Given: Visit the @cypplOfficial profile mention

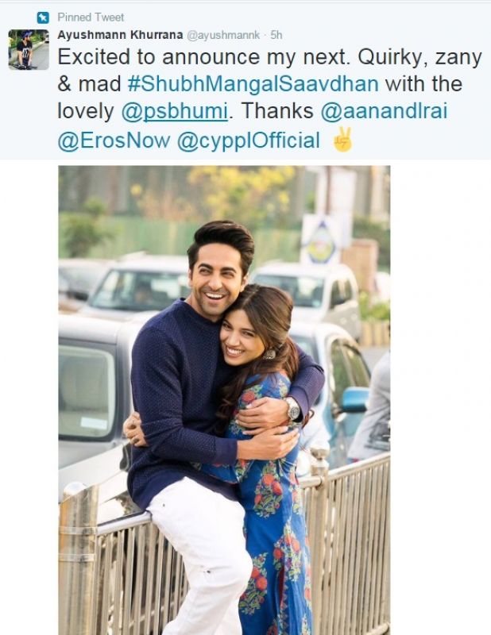Looking at the screenshot, I should tap(249, 141).
